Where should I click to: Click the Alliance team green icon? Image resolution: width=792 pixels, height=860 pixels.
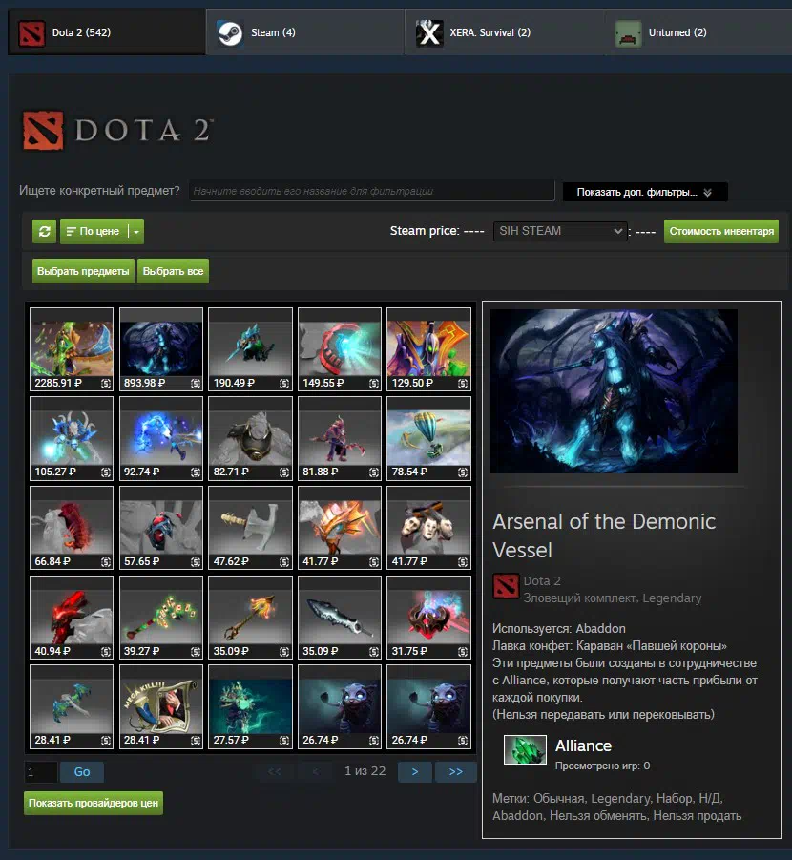[525, 750]
